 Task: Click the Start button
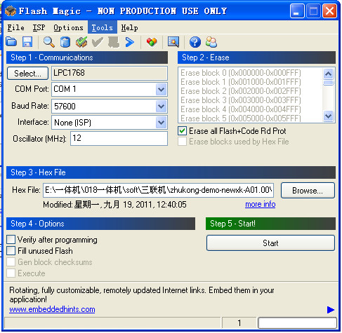(x=270, y=243)
